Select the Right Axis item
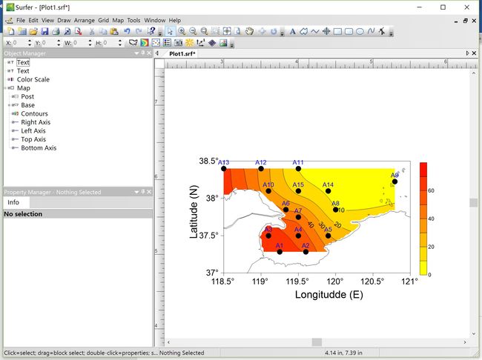Viewport: 482px width, 360px height. [x=36, y=122]
